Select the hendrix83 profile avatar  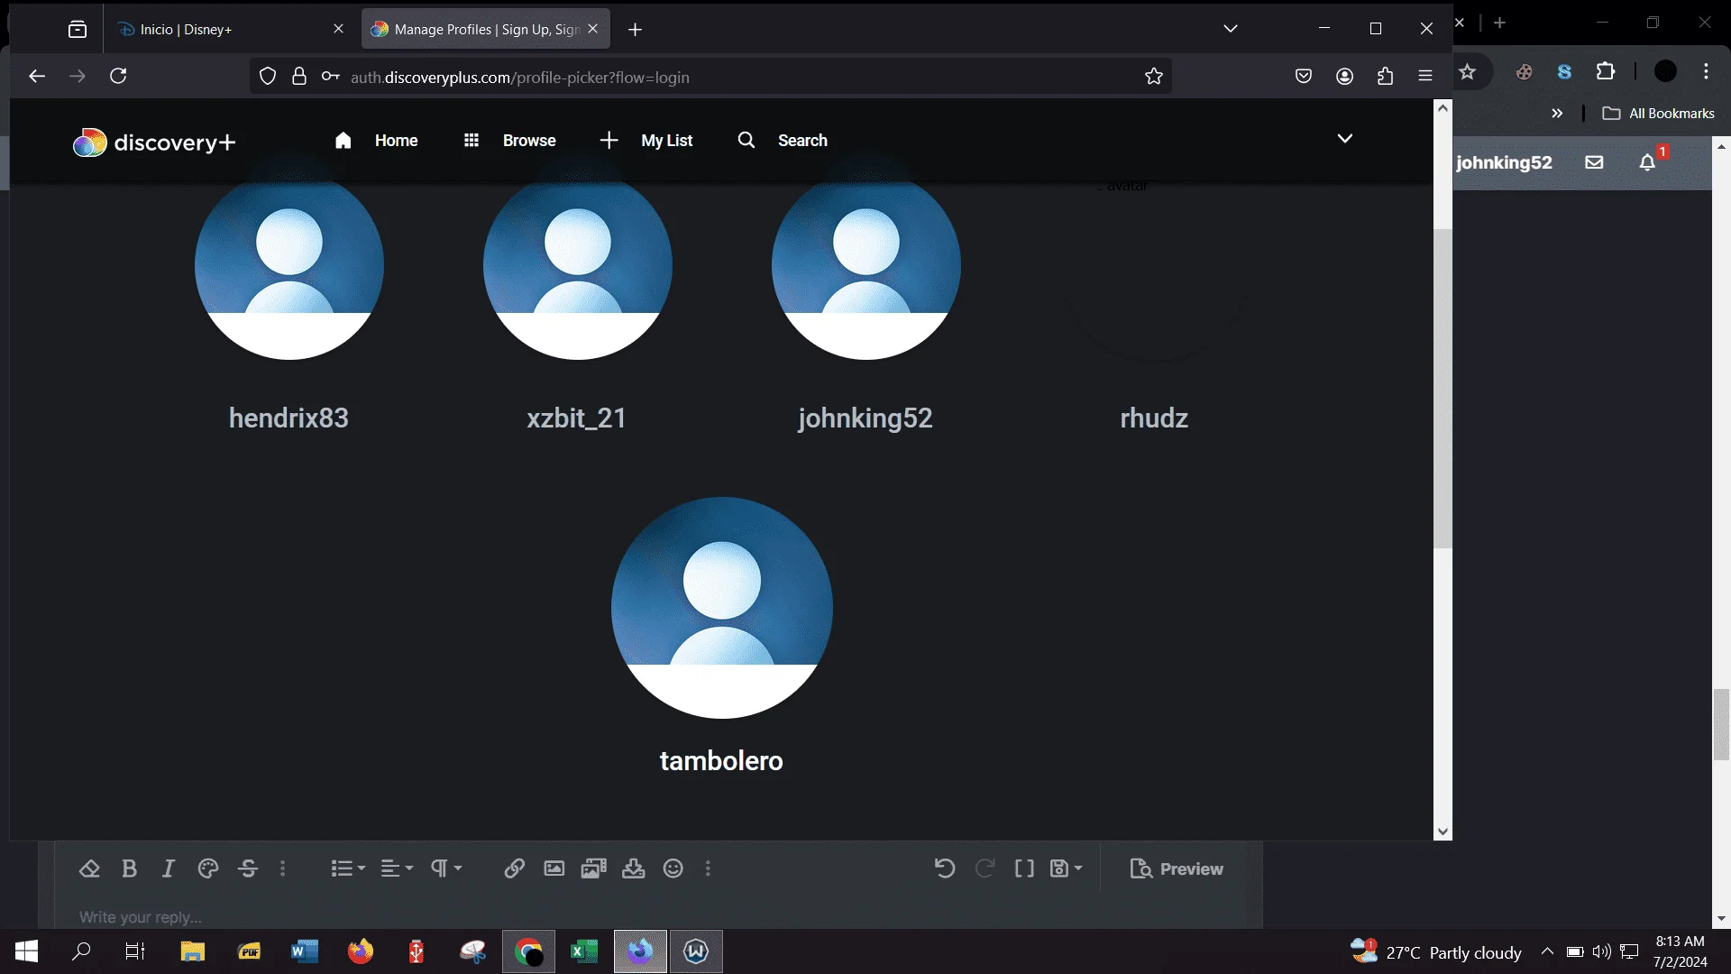coord(289,265)
